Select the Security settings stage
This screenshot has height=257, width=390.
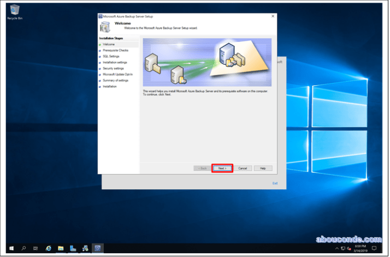(113, 68)
